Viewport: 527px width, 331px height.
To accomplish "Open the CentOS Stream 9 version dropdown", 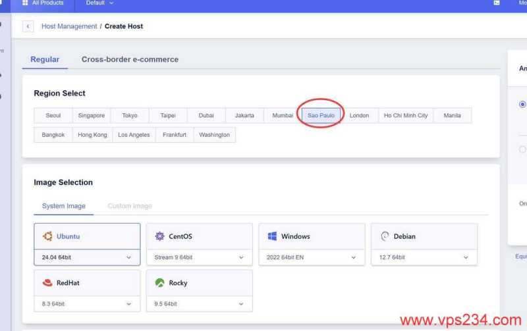I will point(199,257).
